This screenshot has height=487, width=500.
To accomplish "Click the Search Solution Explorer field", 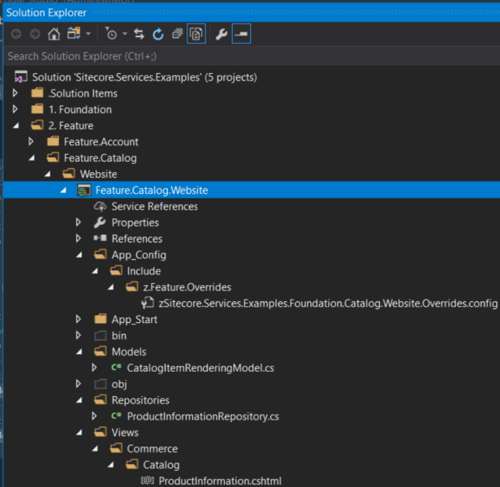I will tap(252, 56).
